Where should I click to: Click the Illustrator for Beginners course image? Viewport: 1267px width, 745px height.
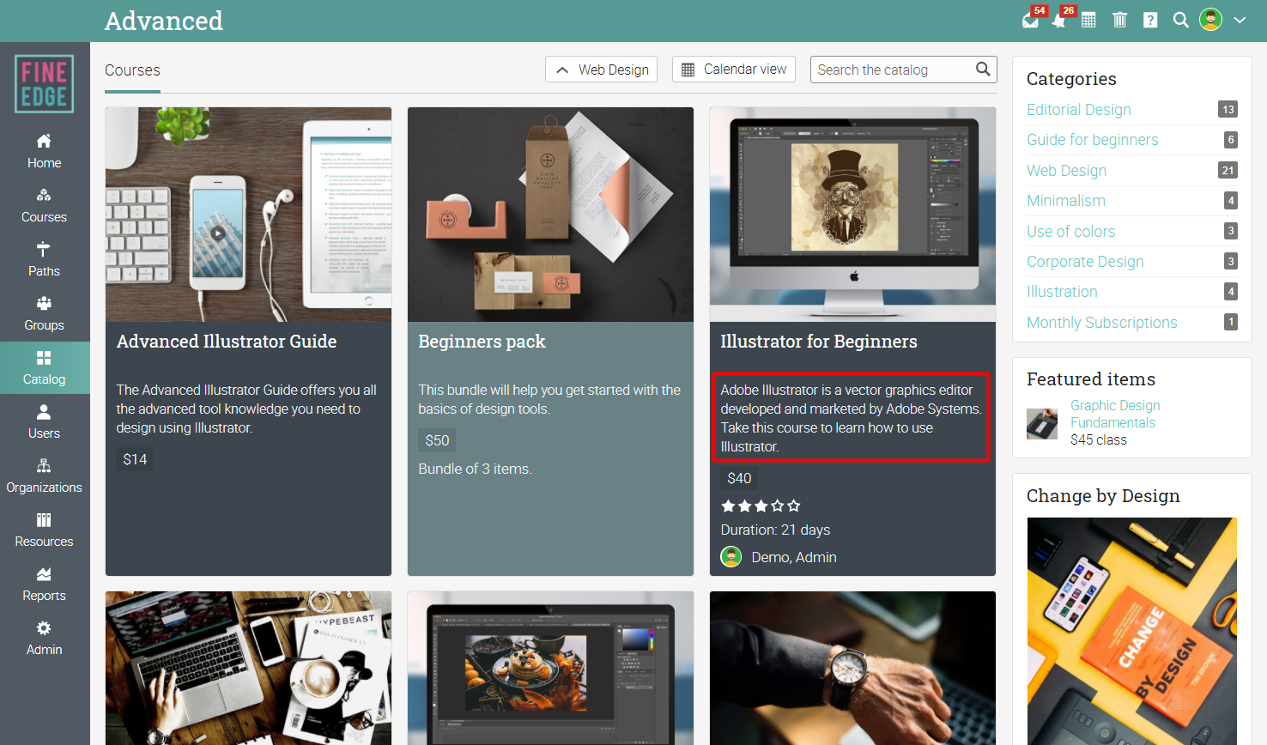pos(852,215)
